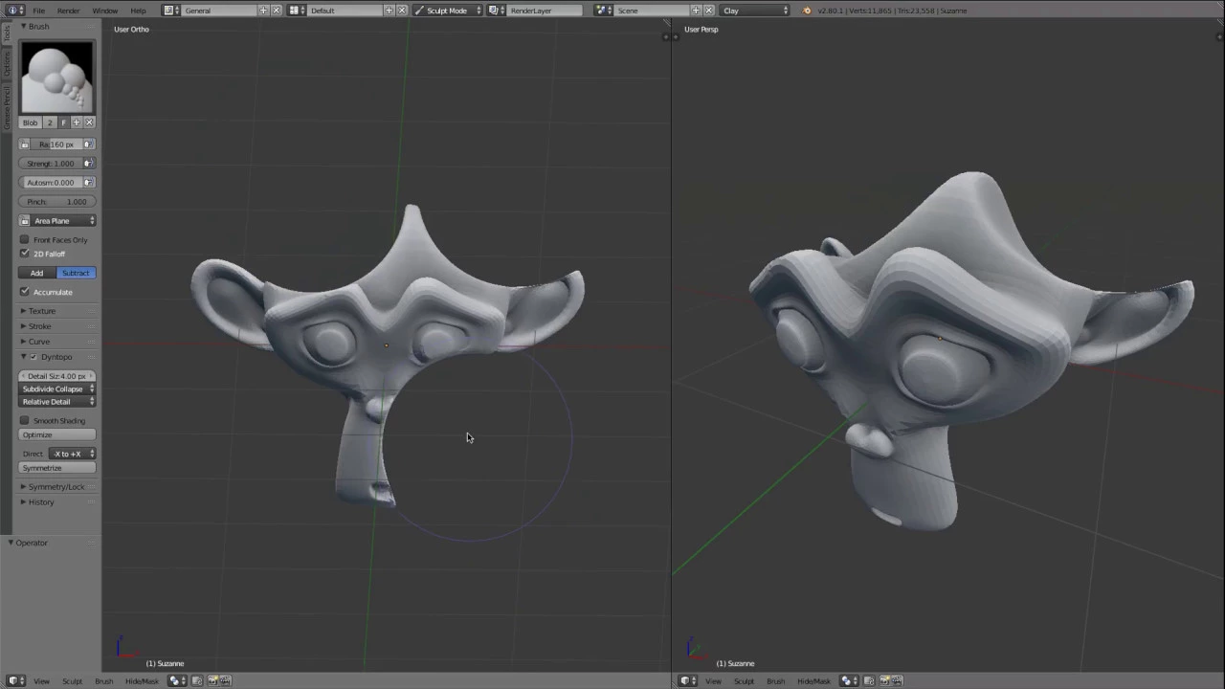This screenshot has width=1225, height=689.
Task: Toggle the radius unified lock icon
Action: click(x=25, y=144)
